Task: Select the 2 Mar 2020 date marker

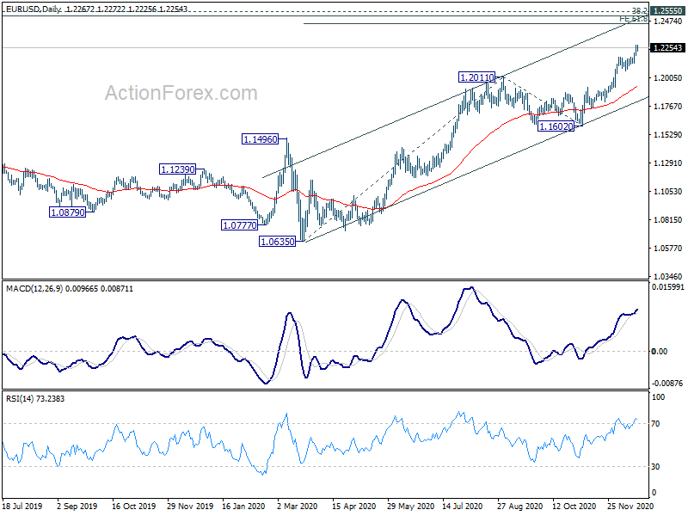Action: coord(298,506)
